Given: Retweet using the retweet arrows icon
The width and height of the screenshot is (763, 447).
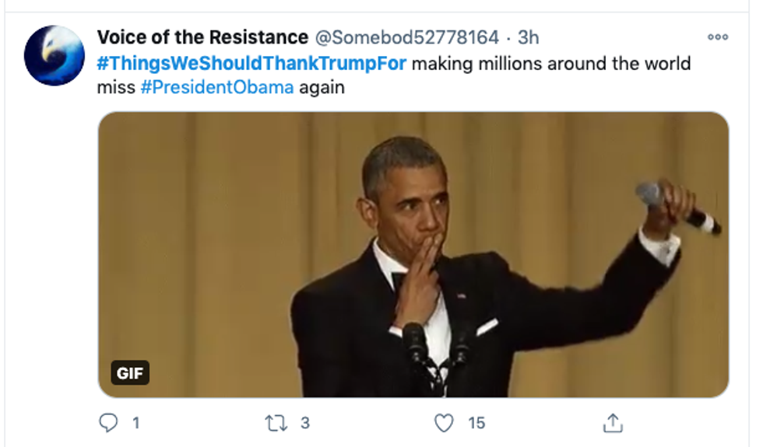Looking at the screenshot, I should (276, 422).
